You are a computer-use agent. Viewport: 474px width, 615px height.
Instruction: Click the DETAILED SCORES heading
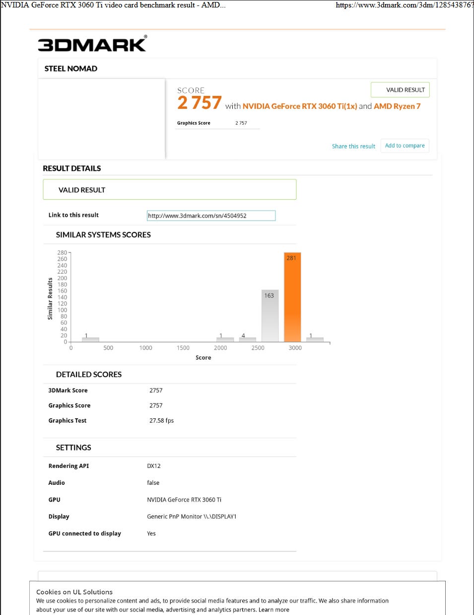pyautogui.click(x=89, y=375)
